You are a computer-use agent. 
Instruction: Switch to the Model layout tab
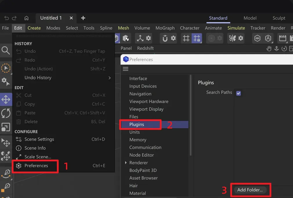[250, 18]
